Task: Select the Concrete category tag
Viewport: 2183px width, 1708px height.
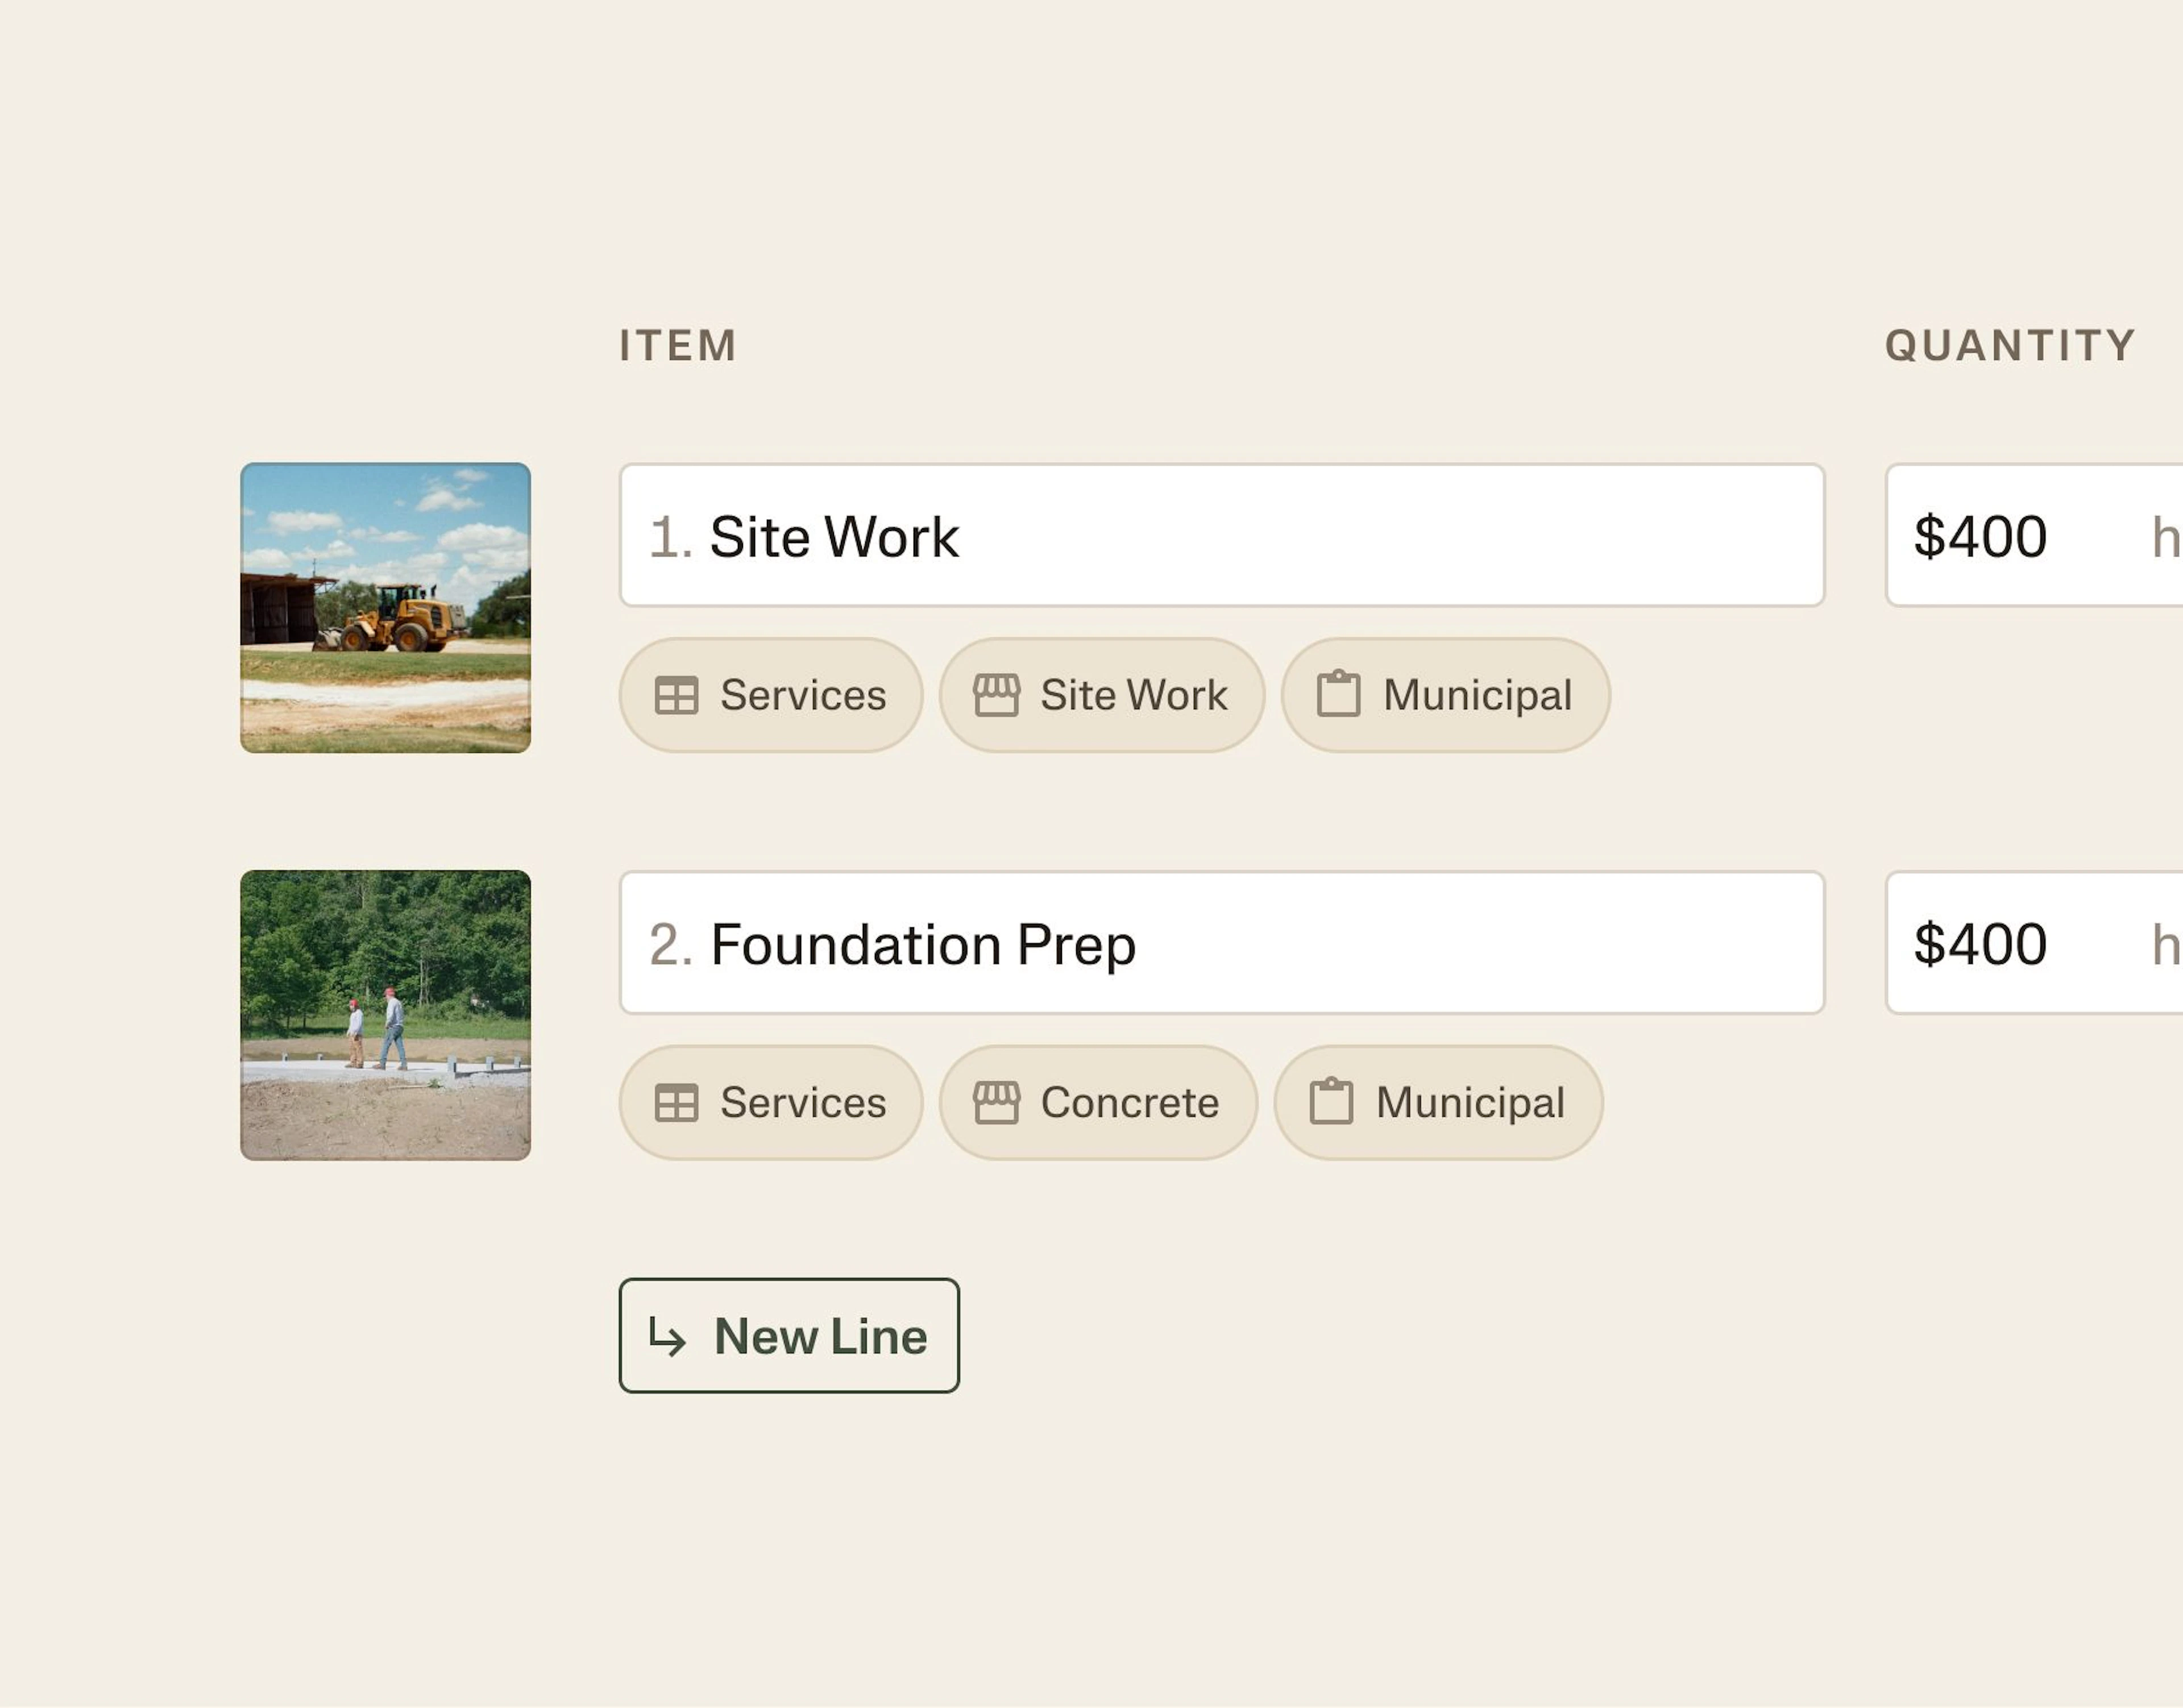Action: coord(1098,1103)
